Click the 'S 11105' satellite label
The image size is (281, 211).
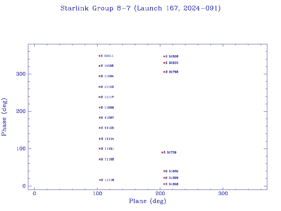pyautogui.click(x=107, y=128)
